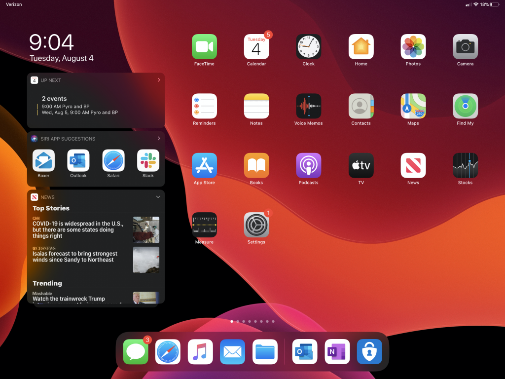Read the COVID-19 widespread CNN story

(x=79, y=229)
